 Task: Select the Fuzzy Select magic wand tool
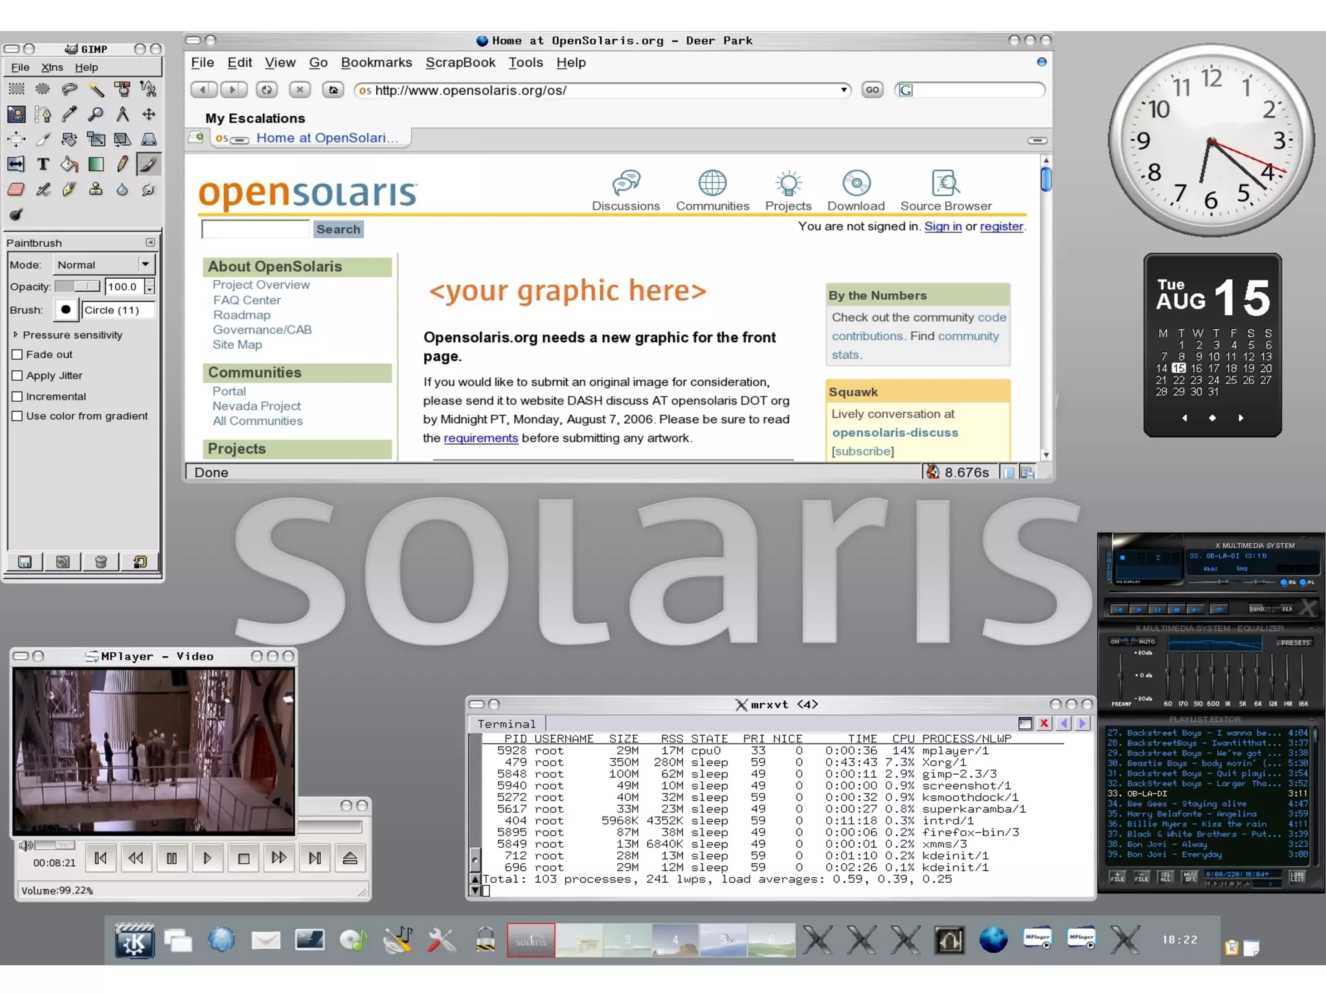[96, 89]
